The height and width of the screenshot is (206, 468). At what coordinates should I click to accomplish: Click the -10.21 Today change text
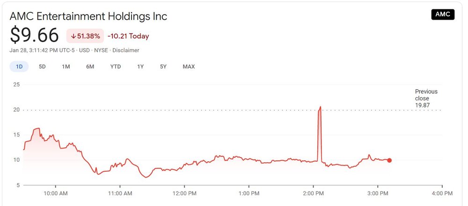[x=128, y=36]
